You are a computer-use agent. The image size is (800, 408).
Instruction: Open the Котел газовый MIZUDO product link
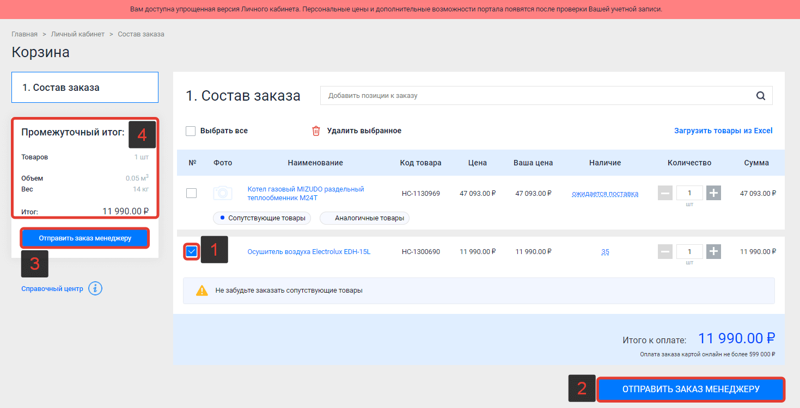306,194
